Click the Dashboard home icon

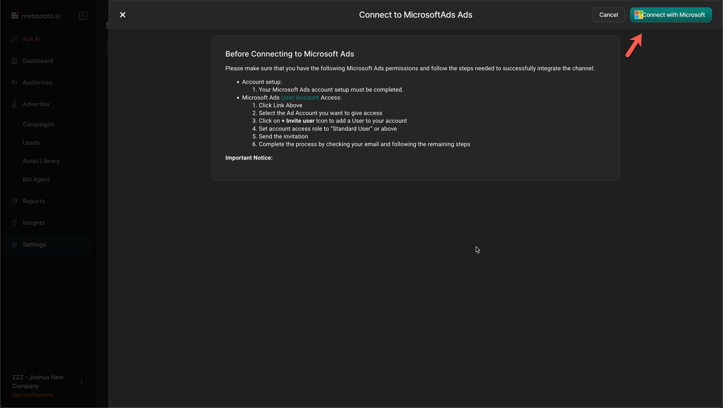click(15, 61)
